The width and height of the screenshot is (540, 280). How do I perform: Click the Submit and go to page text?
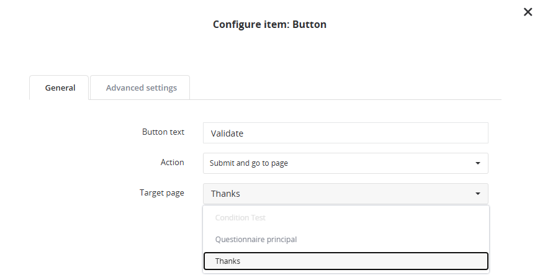point(249,163)
